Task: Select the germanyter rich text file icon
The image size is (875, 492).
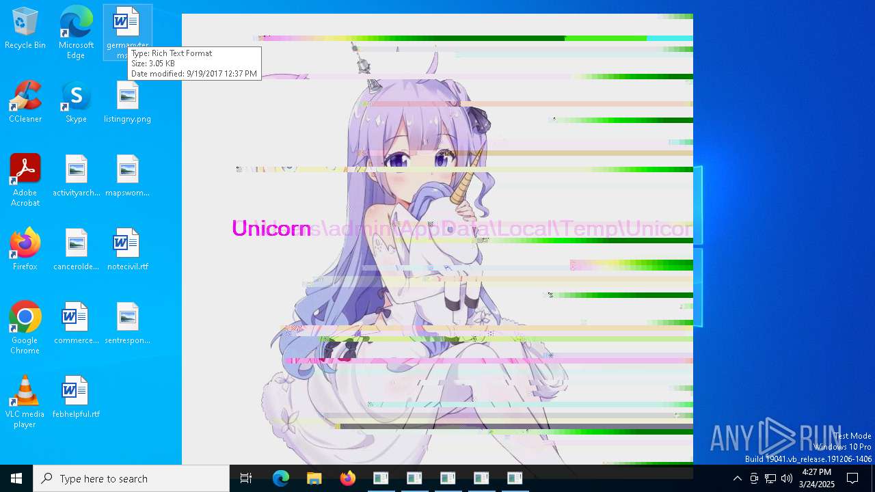Action: pyautogui.click(x=128, y=31)
